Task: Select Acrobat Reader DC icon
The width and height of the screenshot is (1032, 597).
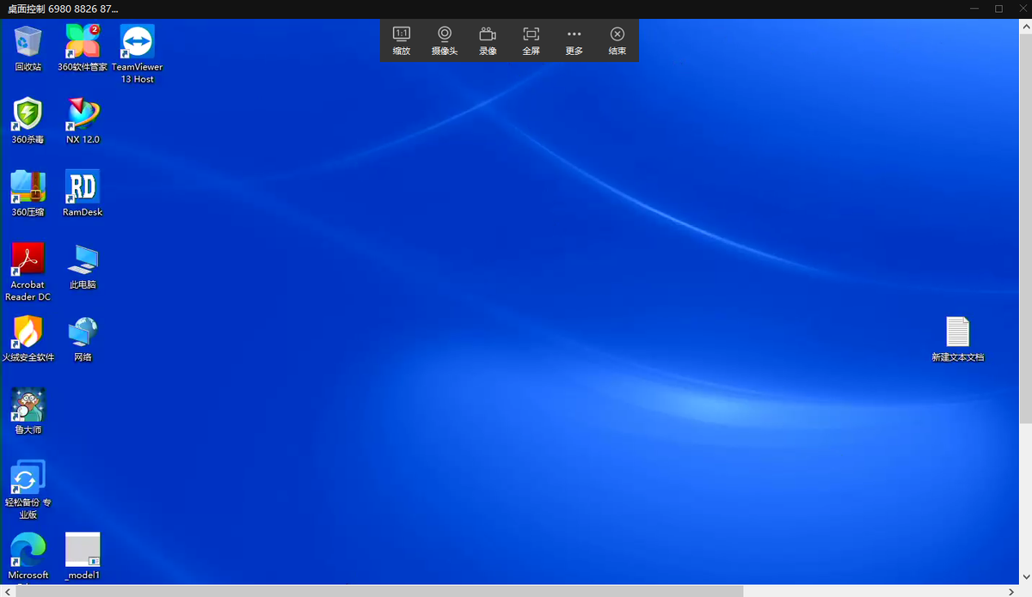Action: [x=28, y=271]
